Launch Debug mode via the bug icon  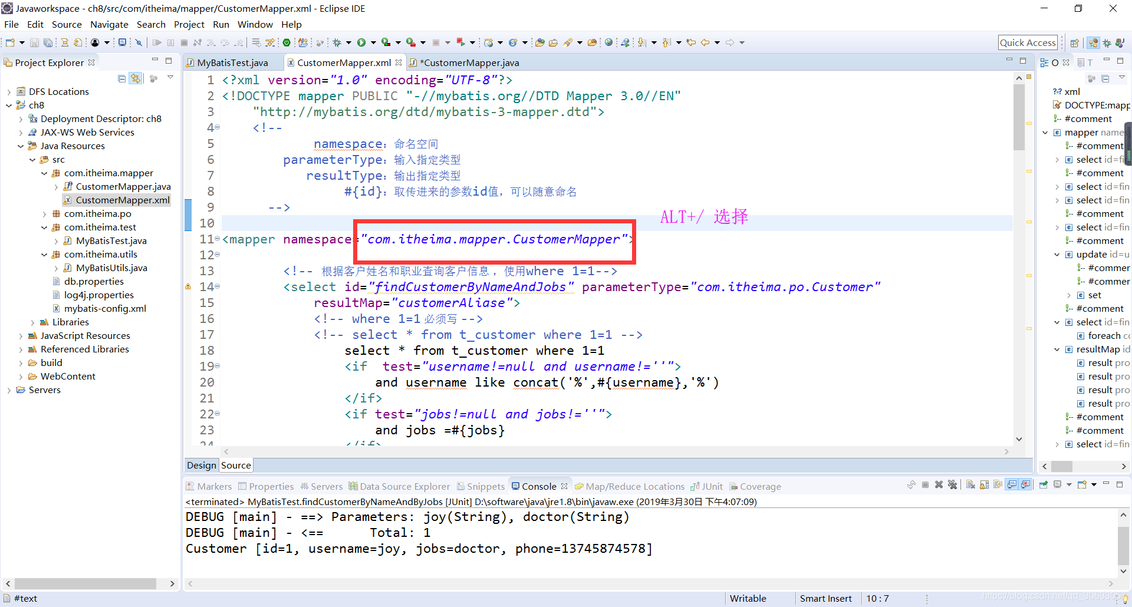[x=338, y=42]
